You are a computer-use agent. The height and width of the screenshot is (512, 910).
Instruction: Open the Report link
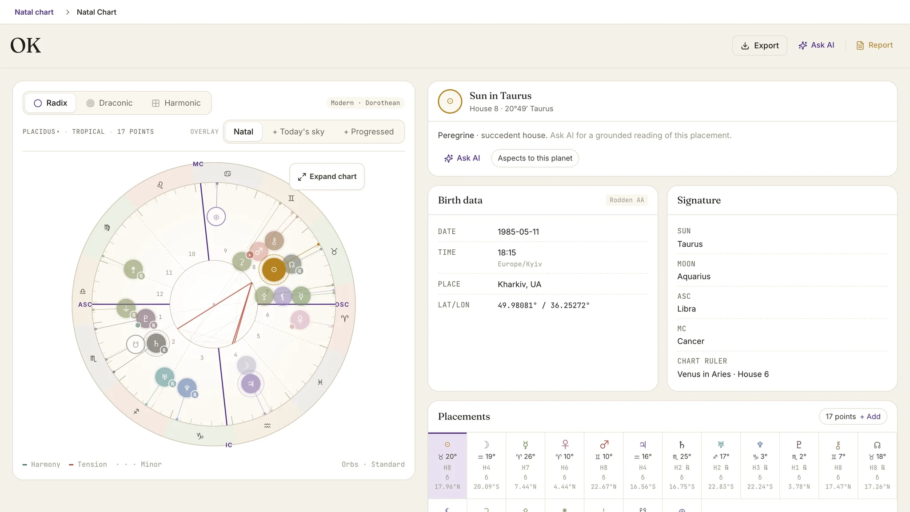coord(874,45)
